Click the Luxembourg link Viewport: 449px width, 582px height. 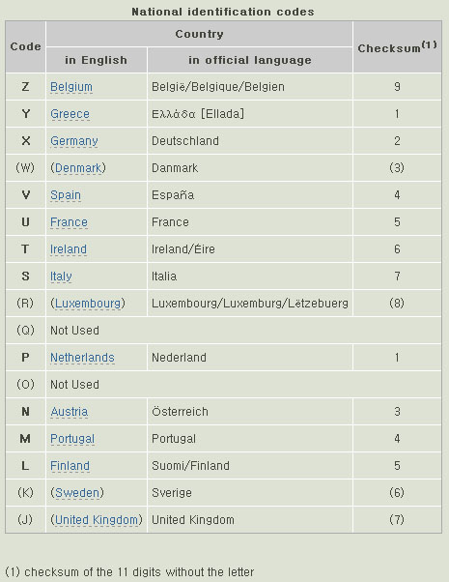tap(88, 304)
